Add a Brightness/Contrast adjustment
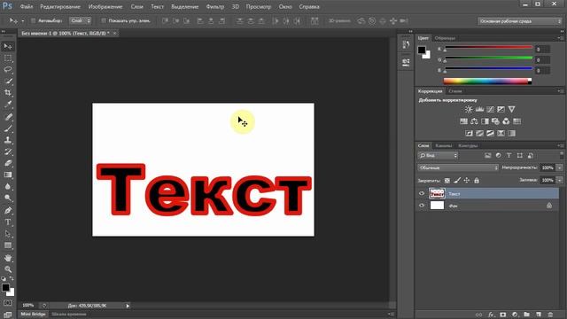Viewport: 567px width, 319px height. coord(469,109)
